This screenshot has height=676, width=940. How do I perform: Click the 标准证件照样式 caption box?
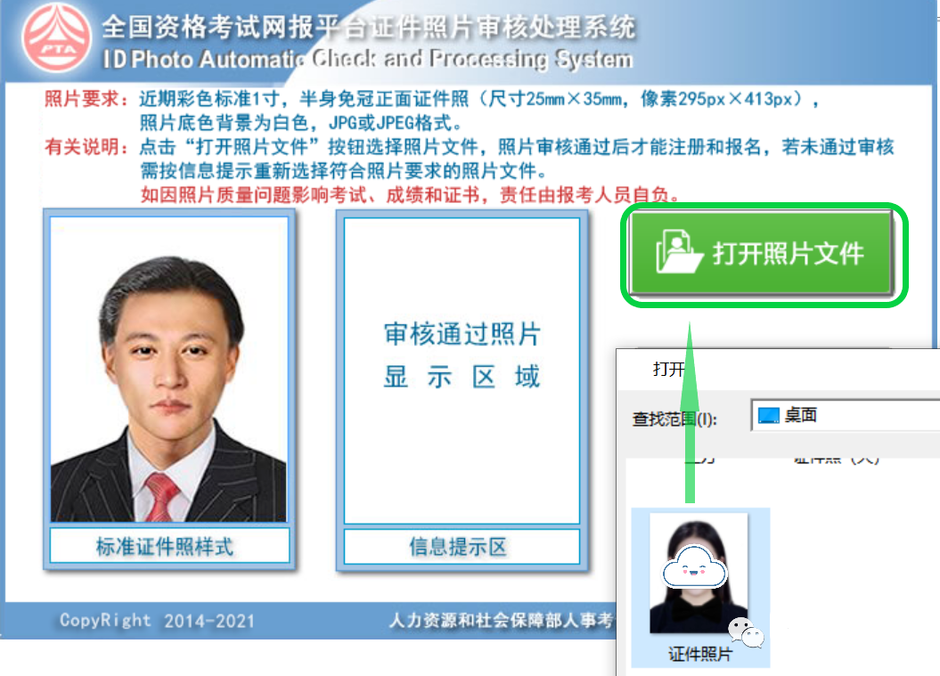169,546
